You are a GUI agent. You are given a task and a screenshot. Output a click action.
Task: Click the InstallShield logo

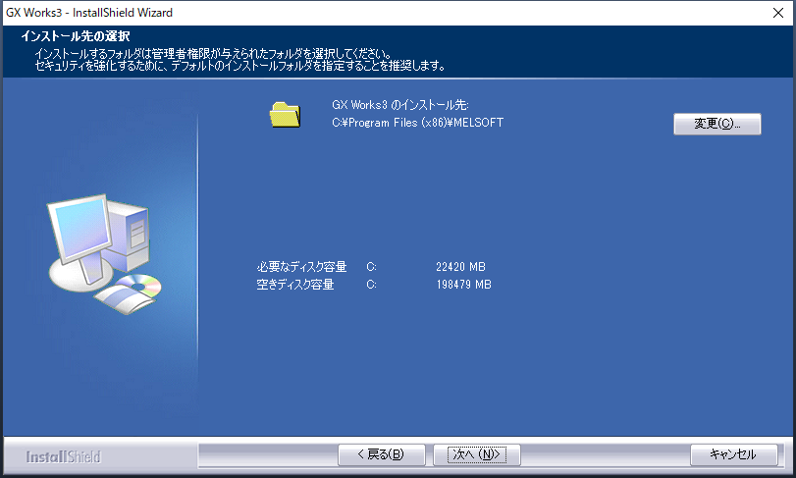pyautogui.click(x=62, y=456)
